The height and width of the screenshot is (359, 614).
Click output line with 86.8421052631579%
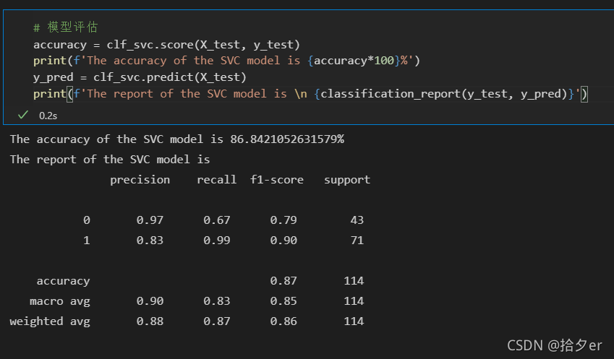coord(177,139)
